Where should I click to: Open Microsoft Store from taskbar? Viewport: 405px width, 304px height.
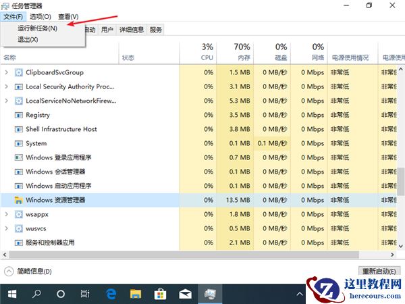tap(160, 294)
